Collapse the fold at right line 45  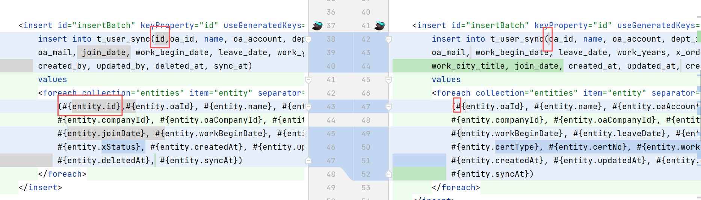[x=389, y=80]
